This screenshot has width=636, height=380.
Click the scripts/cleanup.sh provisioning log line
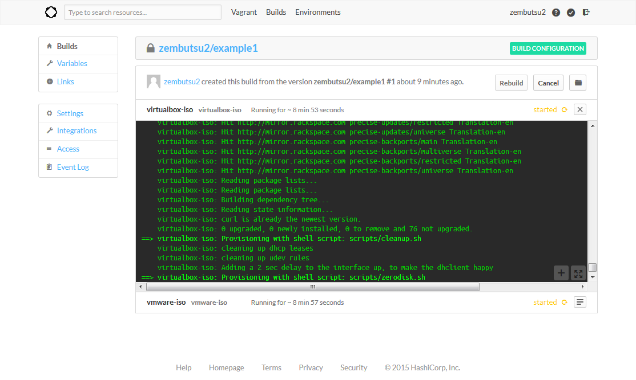[x=281, y=238]
